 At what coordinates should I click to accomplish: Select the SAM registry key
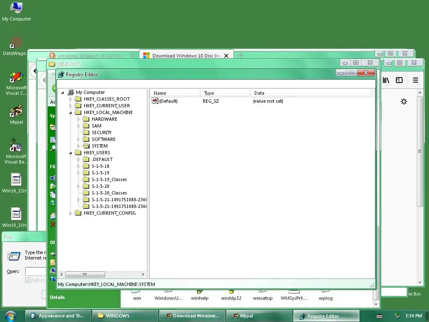pos(96,126)
